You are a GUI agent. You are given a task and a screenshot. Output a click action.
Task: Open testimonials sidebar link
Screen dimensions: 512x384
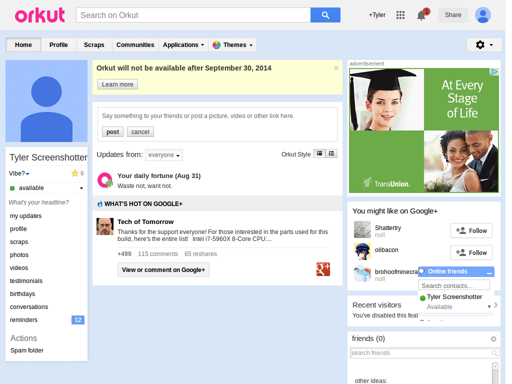(26, 281)
